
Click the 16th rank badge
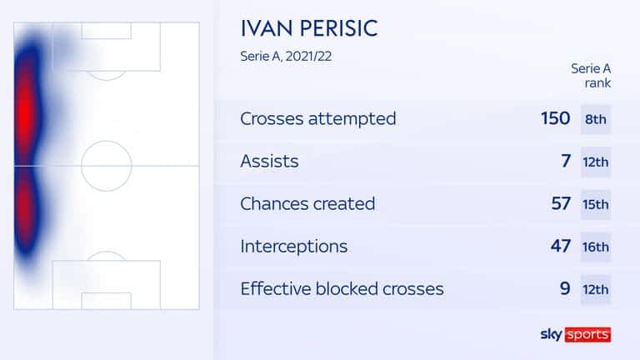click(x=596, y=247)
